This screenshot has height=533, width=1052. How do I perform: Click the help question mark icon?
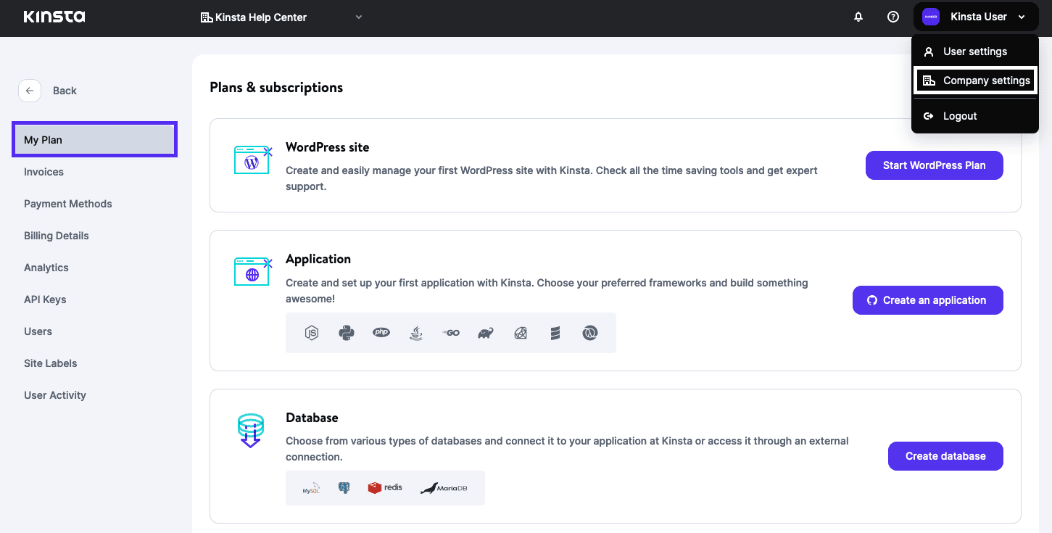tap(892, 16)
